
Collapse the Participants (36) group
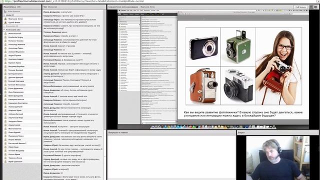[x=4, y=30]
